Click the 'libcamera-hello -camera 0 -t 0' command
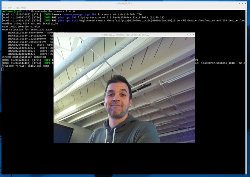This screenshot has width=250, height=177. [52, 11]
